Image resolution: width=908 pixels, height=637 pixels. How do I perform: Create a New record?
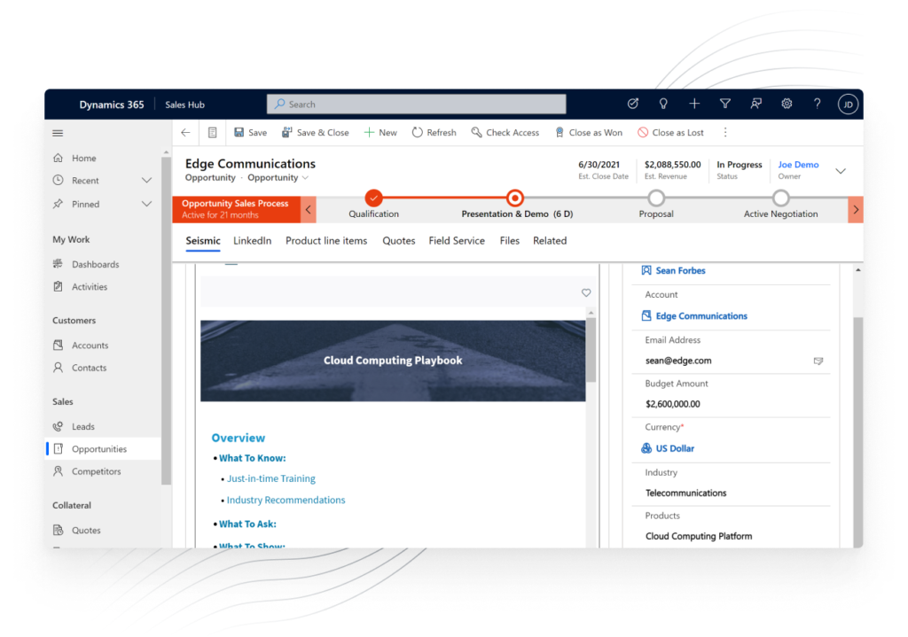tap(380, 133)
